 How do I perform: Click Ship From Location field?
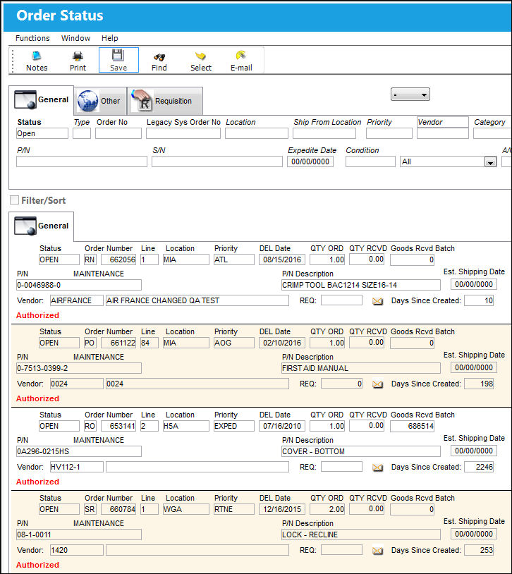324,133
